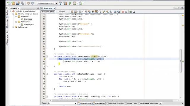The width and height of the screenshot is (190, 106).
Task: Toggle Highlight Search in editor toolbar
Action: pos(96,12)
